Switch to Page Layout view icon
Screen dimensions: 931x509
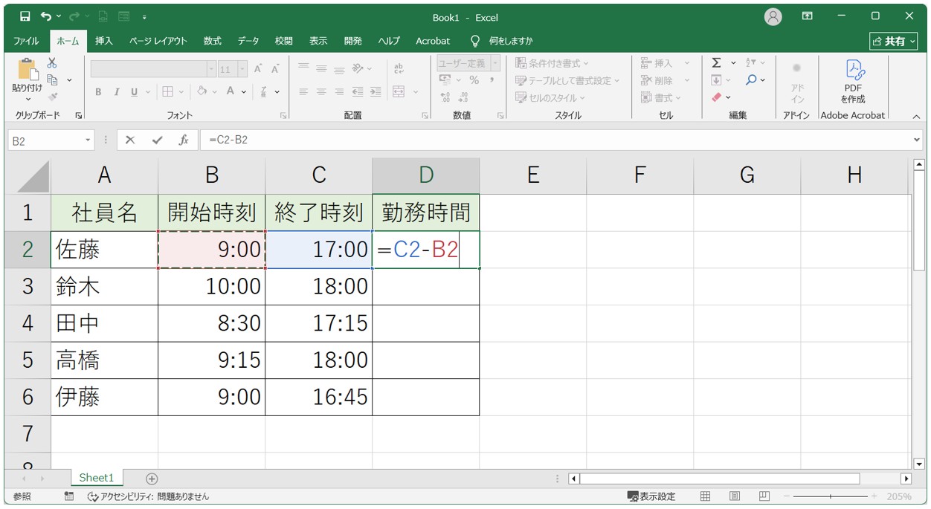point(735,496)
